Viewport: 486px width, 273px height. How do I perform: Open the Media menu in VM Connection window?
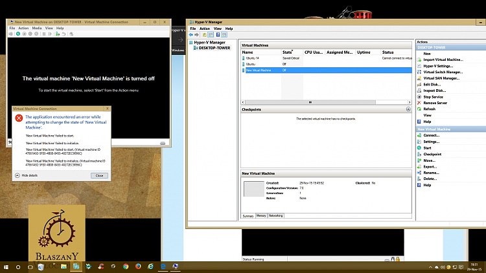point(37,28)
